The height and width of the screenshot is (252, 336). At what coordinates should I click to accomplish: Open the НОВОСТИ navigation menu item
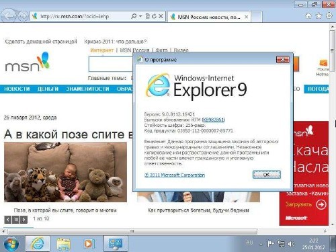(x=17, y=89)
